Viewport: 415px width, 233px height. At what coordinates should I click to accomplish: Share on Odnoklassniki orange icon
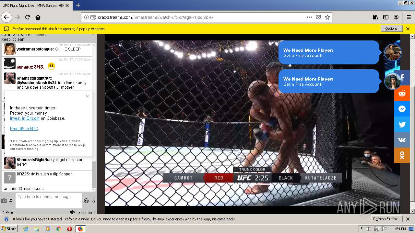pyautogui.click(x=402, y=155)
